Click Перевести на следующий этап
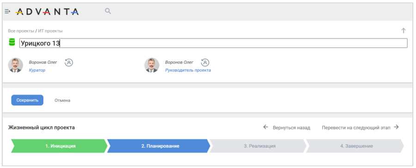 point(356,128)
